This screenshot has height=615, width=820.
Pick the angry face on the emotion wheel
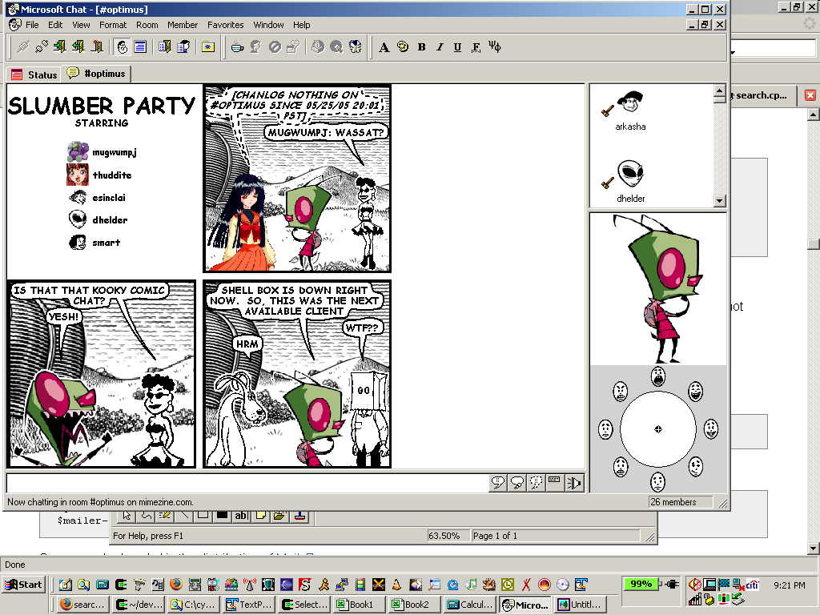point(621,391)
